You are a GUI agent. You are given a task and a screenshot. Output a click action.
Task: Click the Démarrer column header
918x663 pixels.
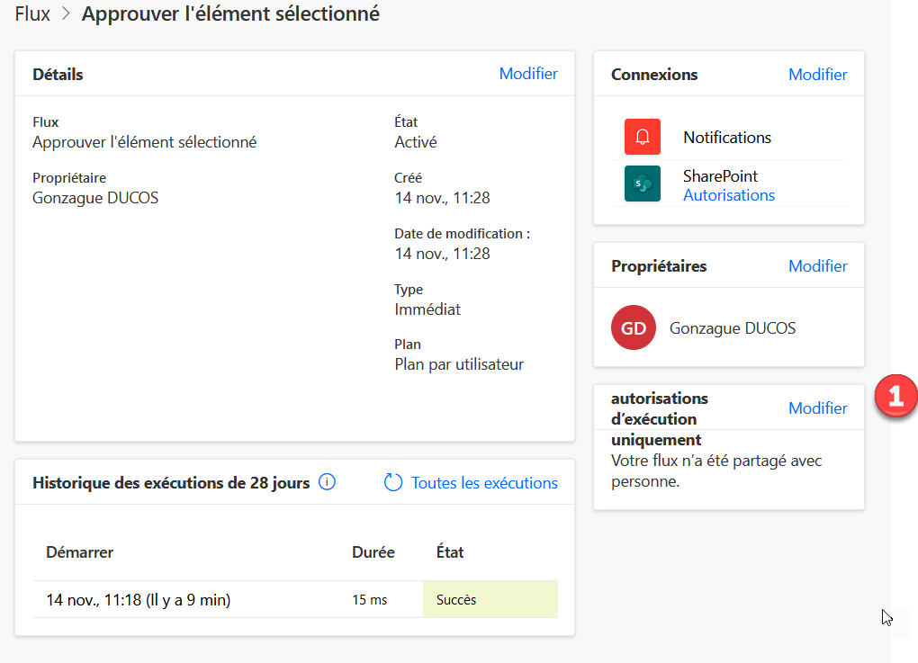click(x=79, y=552)
